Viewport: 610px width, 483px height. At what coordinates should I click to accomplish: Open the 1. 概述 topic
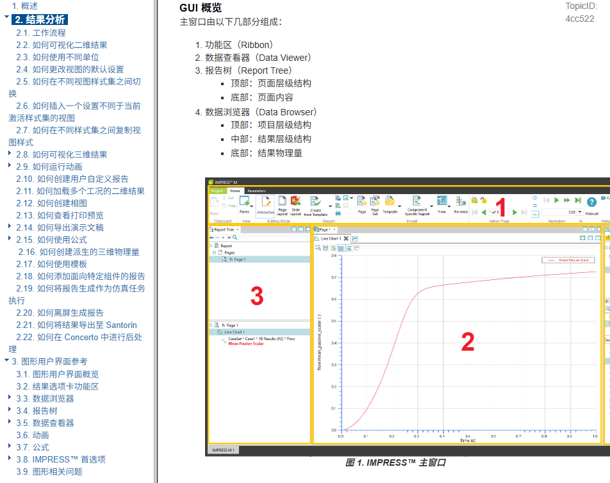[25, 6]
